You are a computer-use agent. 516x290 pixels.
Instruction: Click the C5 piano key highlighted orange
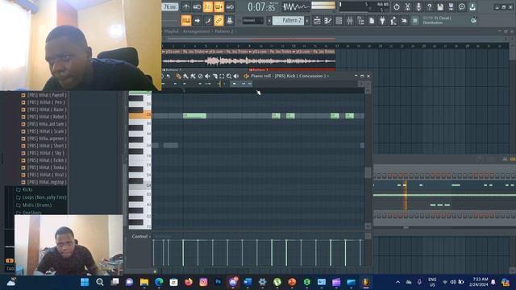click(140, 115)
